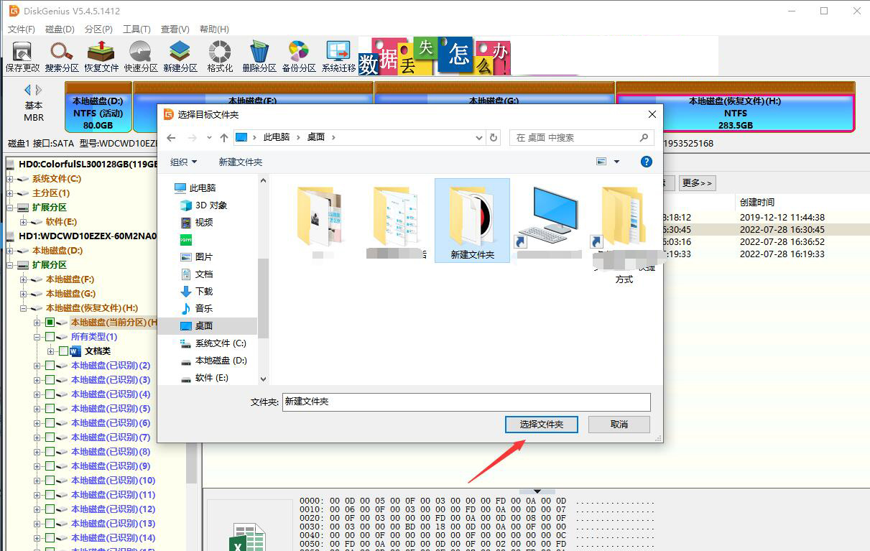
Task: Check box for 本地磁盘(已识别)(2)
Action: (x=50, y=366)
